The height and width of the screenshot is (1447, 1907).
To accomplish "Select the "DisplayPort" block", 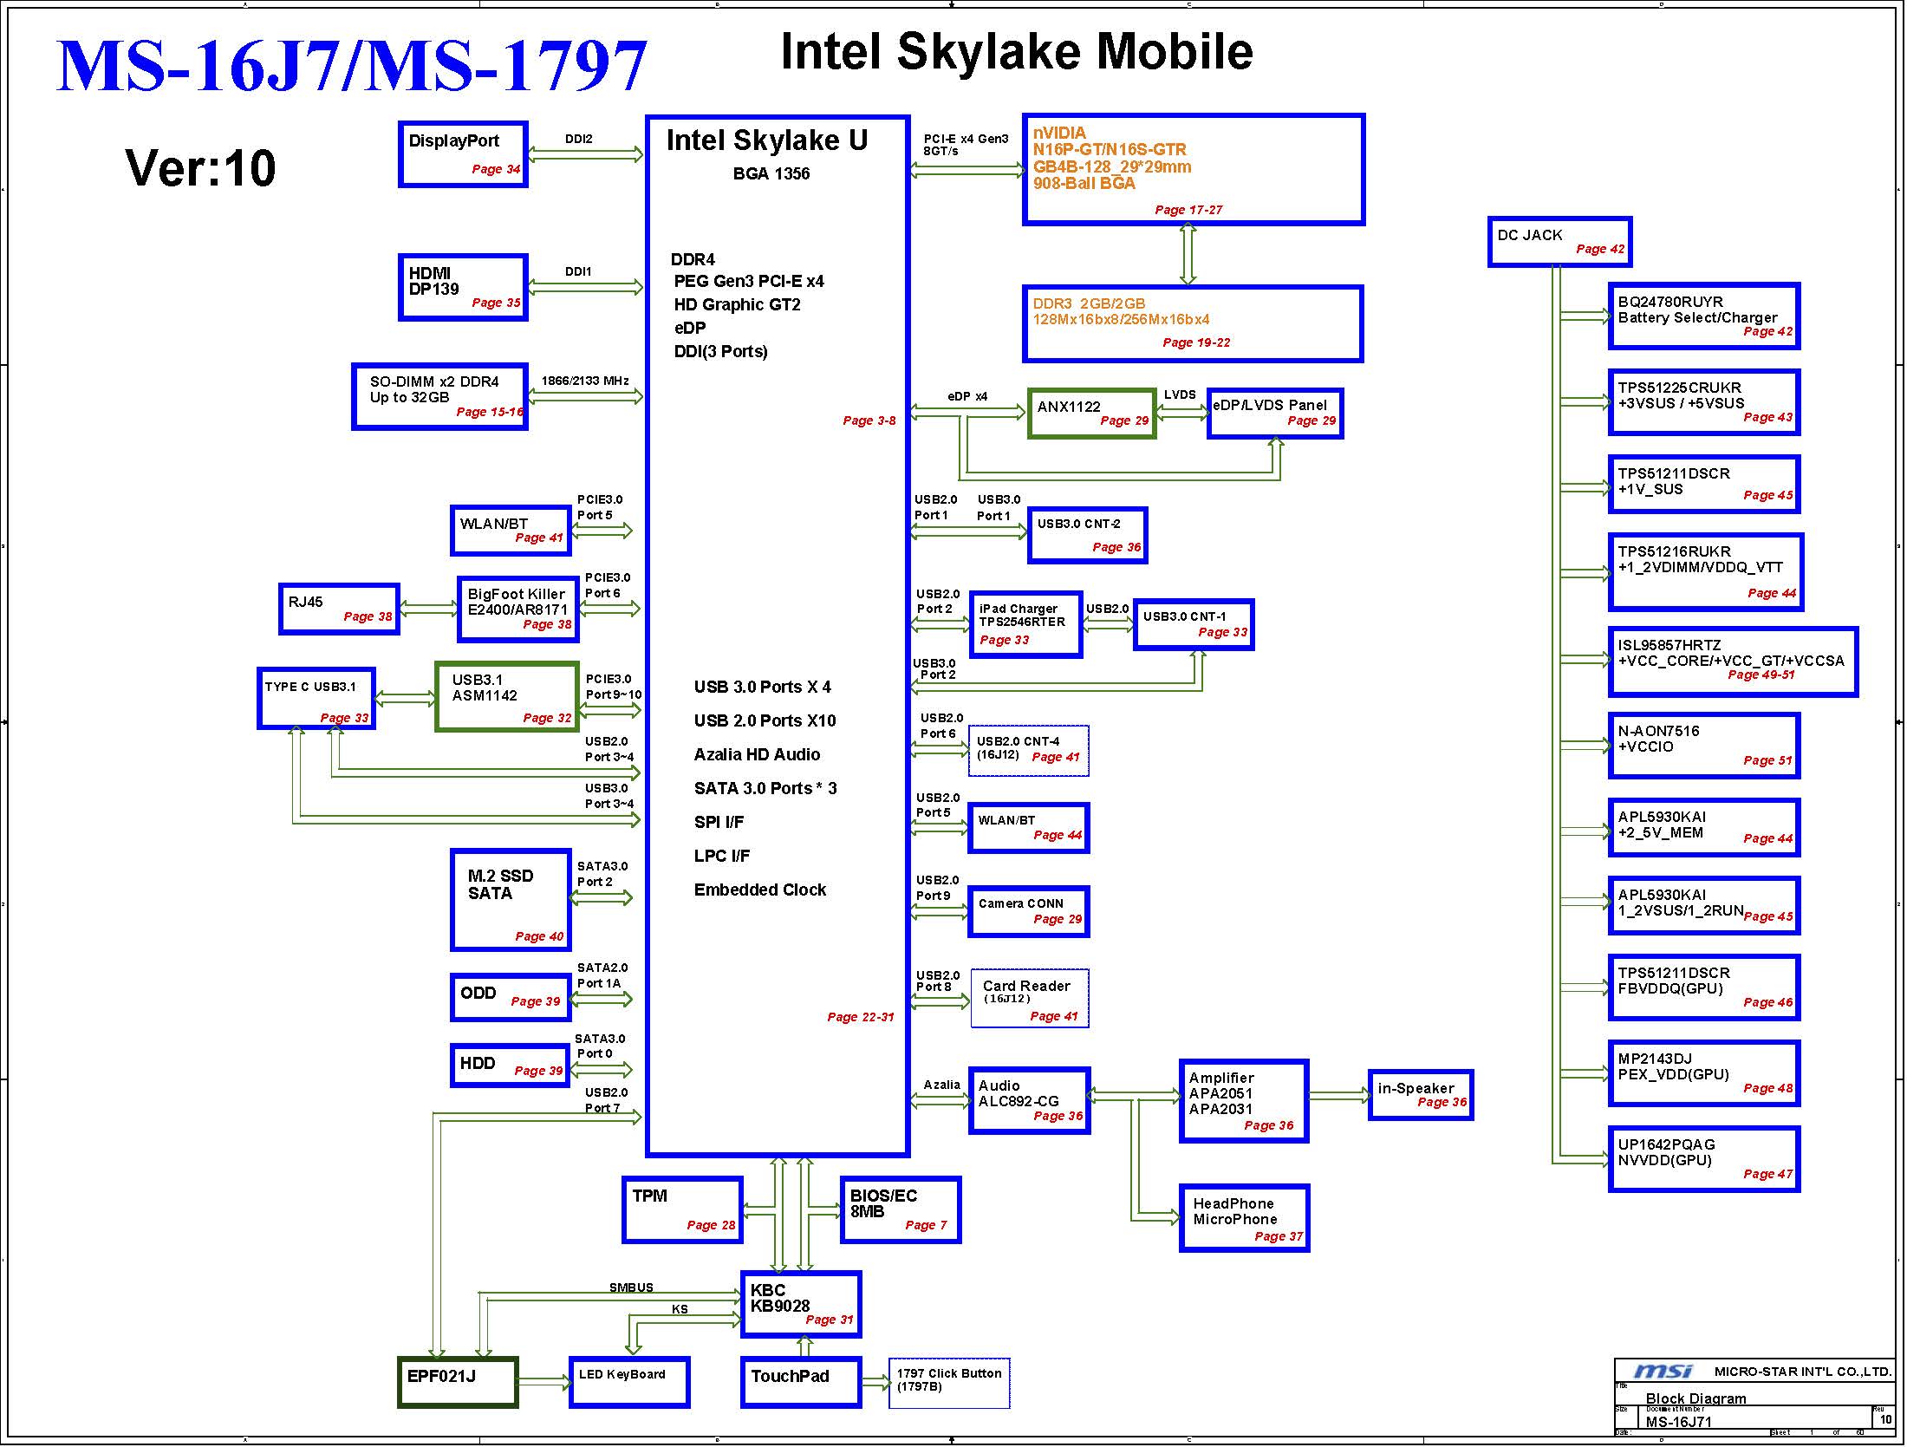I will click(x=464, y=154).
